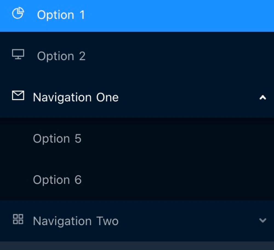Select the first item under Navigation One

pyautogui.click(x=57, y=139)
